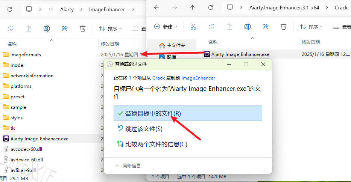
Task: Choose 替换目标中的文件(R) to replace the file
Action: 153,113
